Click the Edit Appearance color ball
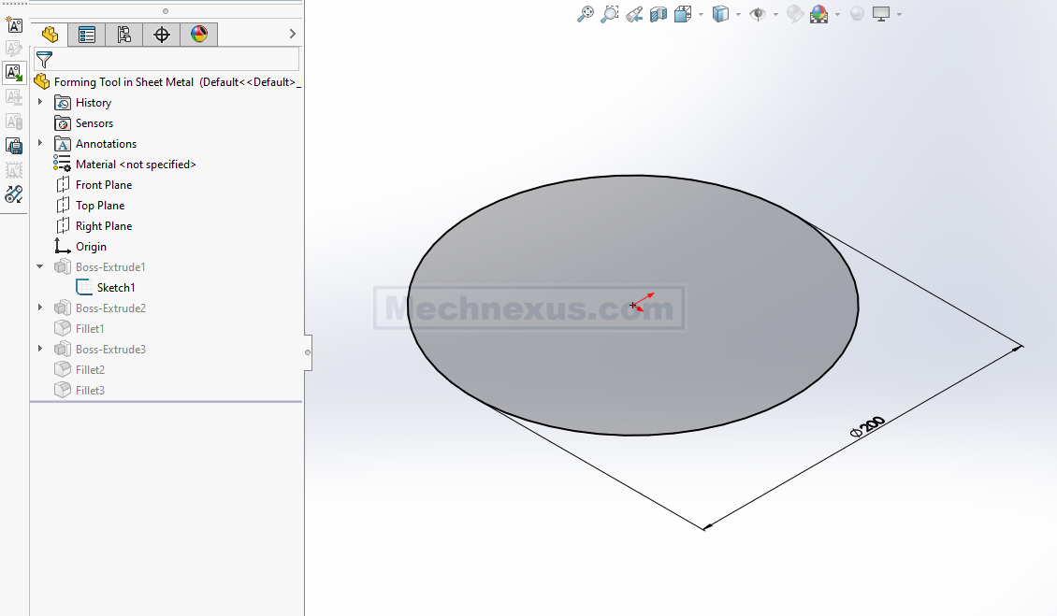The width and height of the screenshot is (1057, 616). [818, 14]
